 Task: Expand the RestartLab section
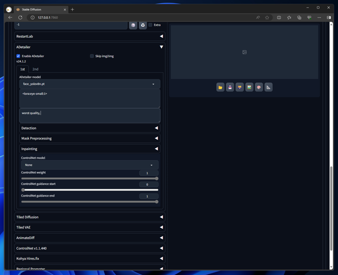[89, 36]
